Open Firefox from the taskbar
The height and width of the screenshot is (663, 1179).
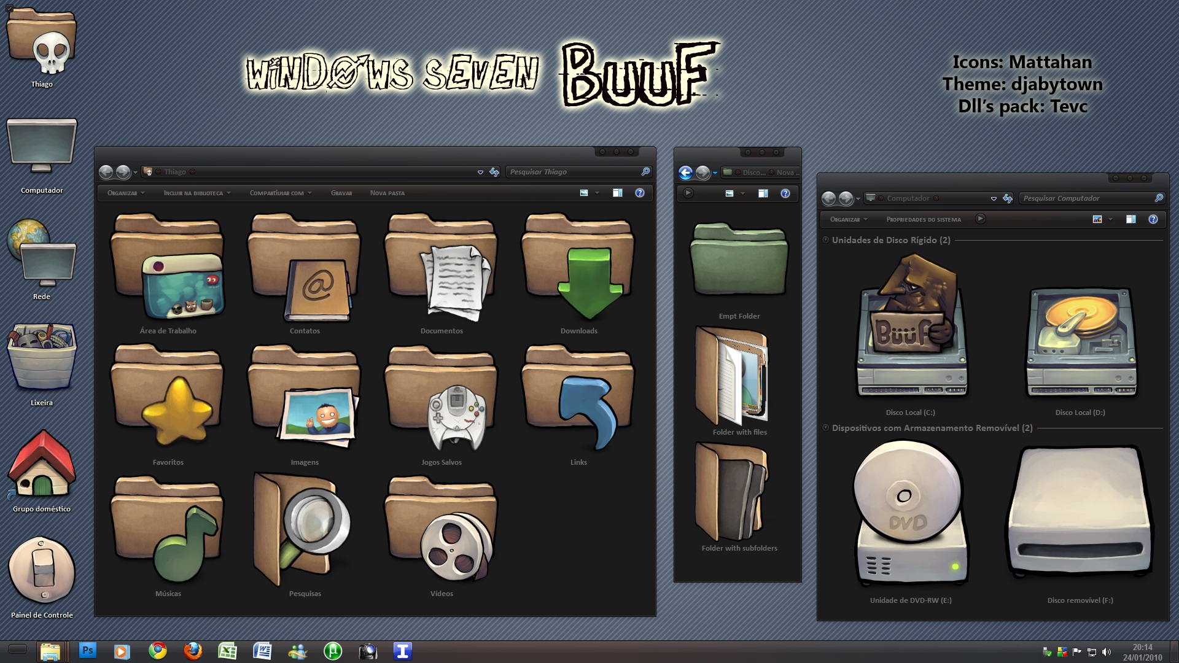point(192,651)
